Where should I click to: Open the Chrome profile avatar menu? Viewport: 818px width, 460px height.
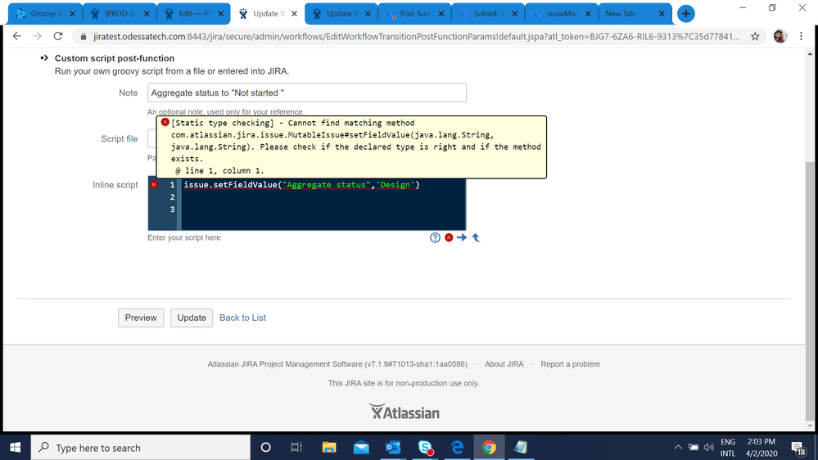[780, 37]
